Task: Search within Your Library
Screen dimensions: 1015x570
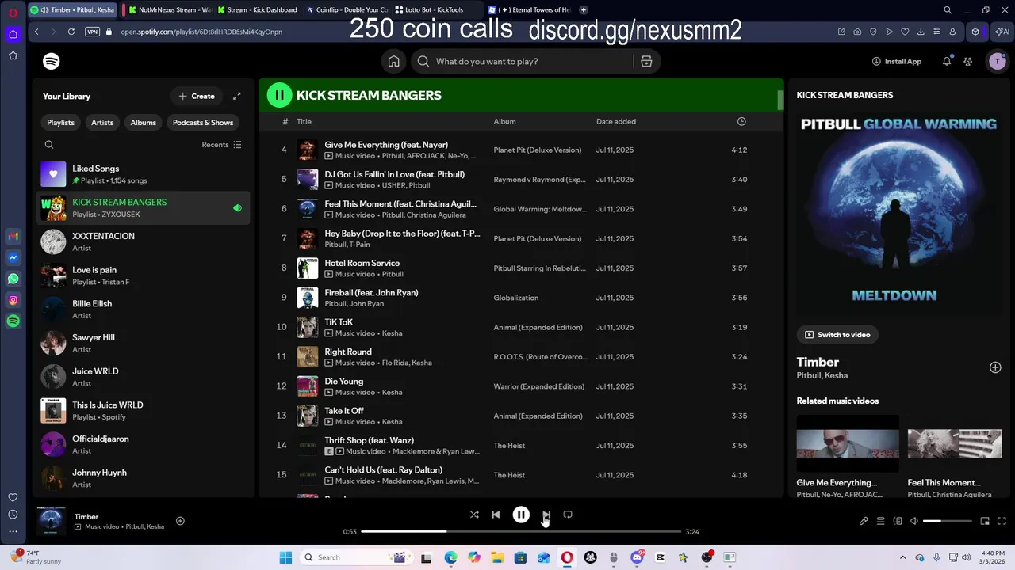Action: [49, 145]
